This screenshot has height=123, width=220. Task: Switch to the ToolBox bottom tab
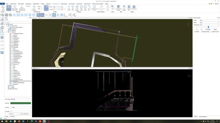196,116
